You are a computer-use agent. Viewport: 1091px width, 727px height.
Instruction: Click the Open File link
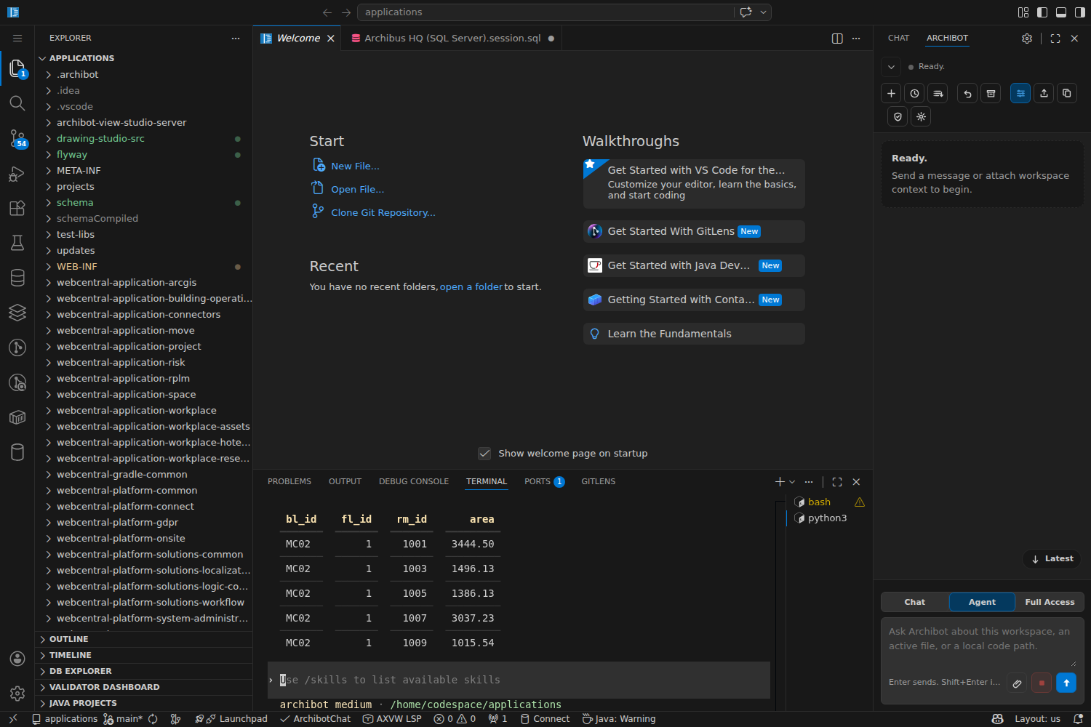357,190
